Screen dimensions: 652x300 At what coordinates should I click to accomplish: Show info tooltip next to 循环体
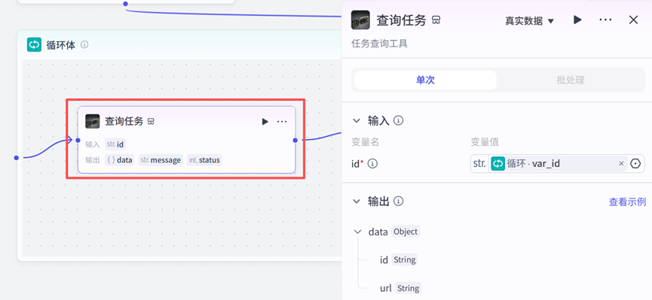[84, 45]
